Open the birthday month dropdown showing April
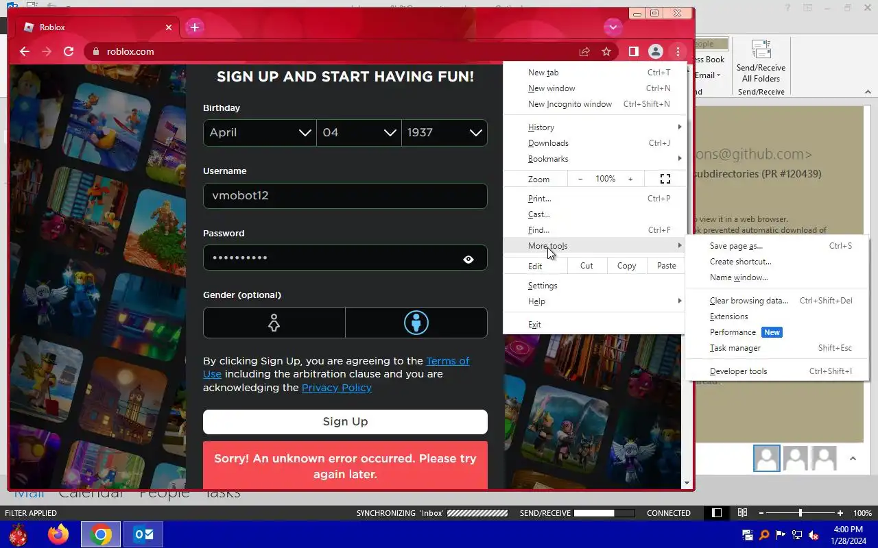 pos(260,133)
